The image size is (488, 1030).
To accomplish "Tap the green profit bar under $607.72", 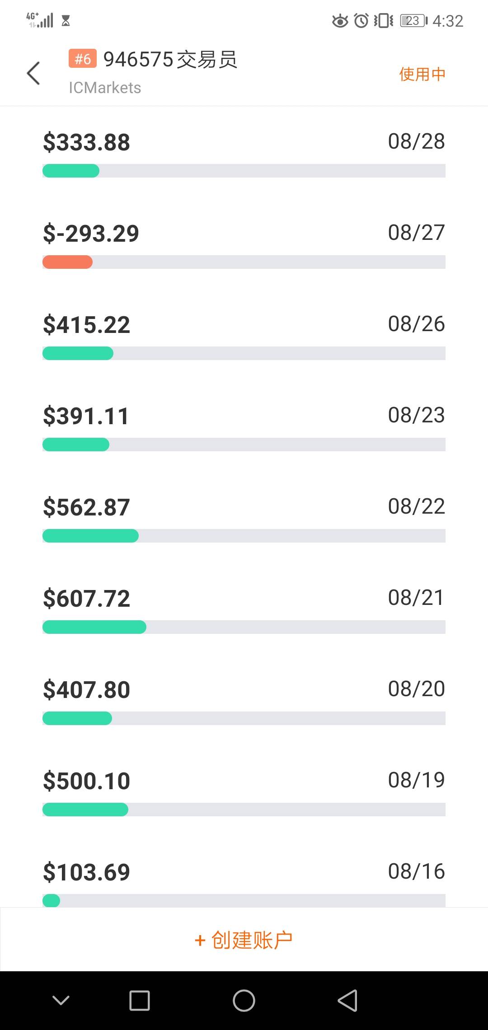I will coord(94,627).
